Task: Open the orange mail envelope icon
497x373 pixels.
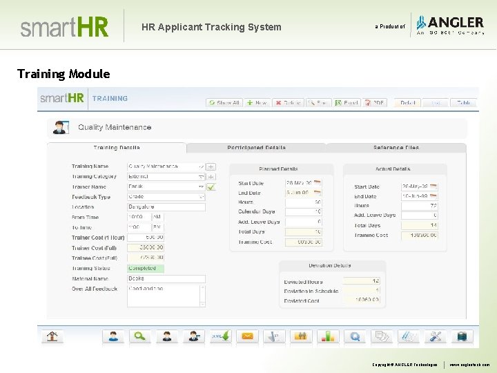Action: coord(247,336)
